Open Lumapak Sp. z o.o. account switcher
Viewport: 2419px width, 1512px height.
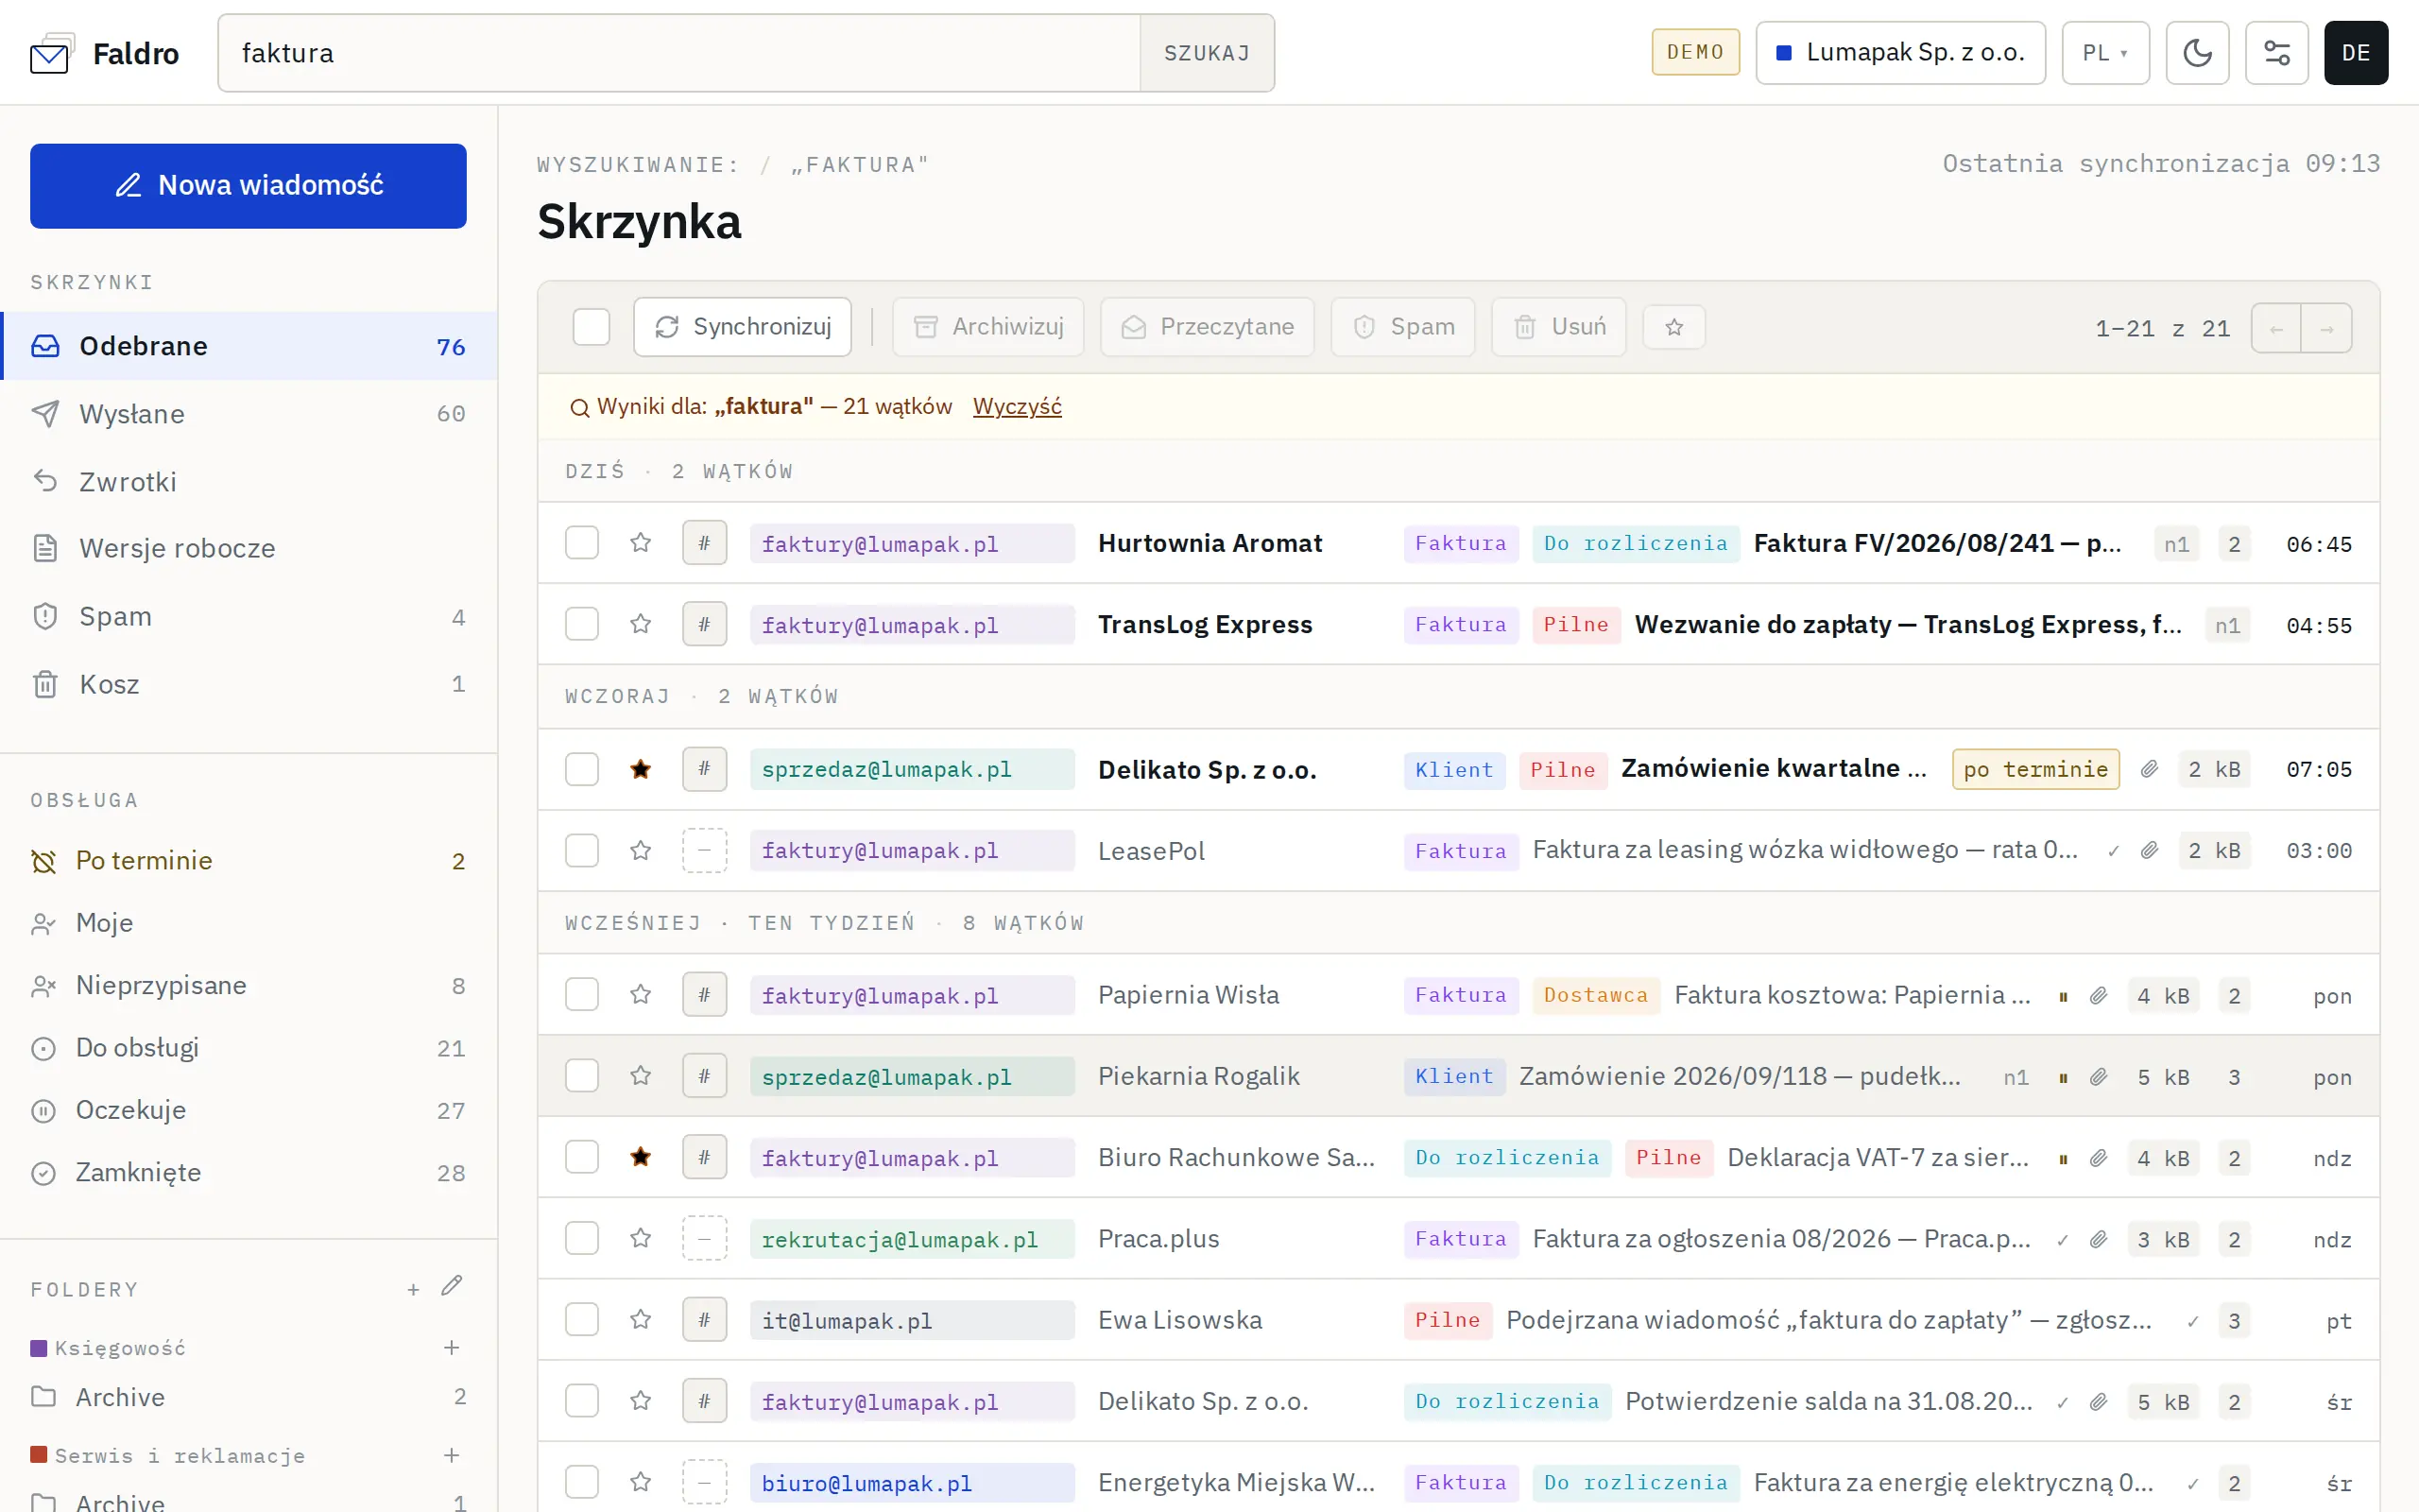tap(1900, 53)
